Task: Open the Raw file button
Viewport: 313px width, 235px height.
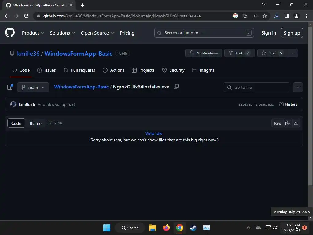Action: (278, 123)
